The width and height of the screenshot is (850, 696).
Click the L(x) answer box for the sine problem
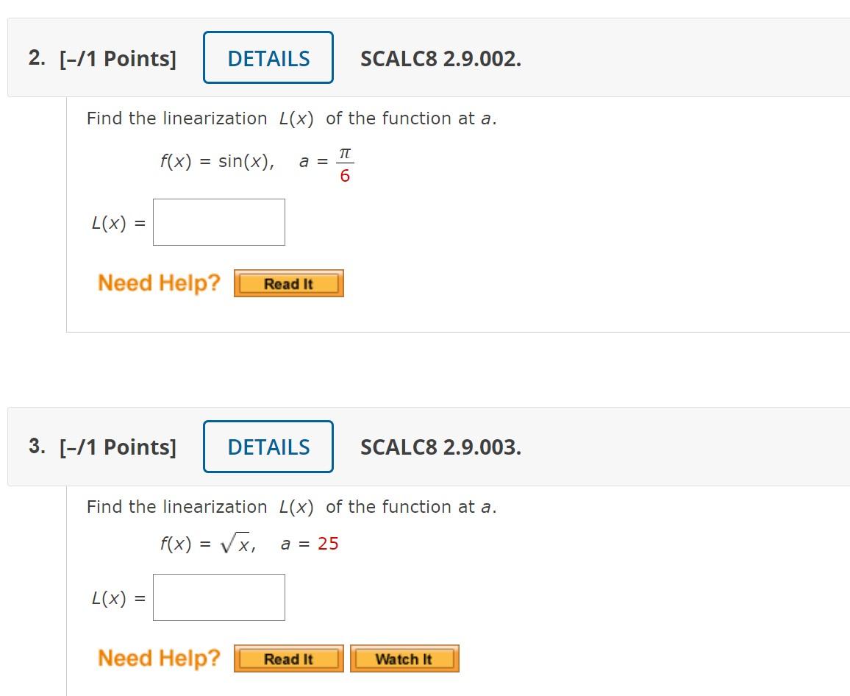click(218, 221)
